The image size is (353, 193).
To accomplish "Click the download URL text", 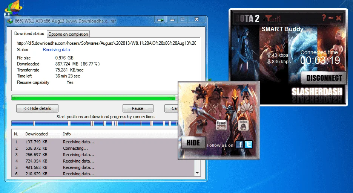I will (x=106, y=43).
